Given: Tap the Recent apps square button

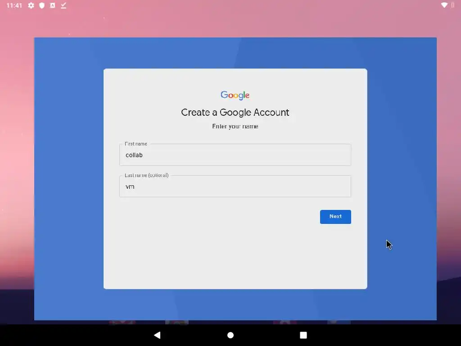Looking at the screenshot, I should [x=303, y=335].
